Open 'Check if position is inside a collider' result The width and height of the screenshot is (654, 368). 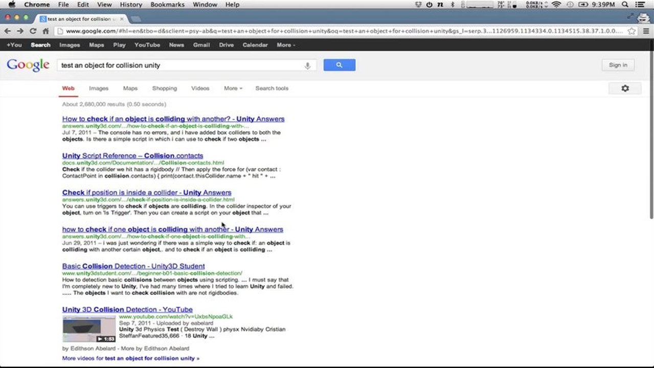click(x=147, y=193)
